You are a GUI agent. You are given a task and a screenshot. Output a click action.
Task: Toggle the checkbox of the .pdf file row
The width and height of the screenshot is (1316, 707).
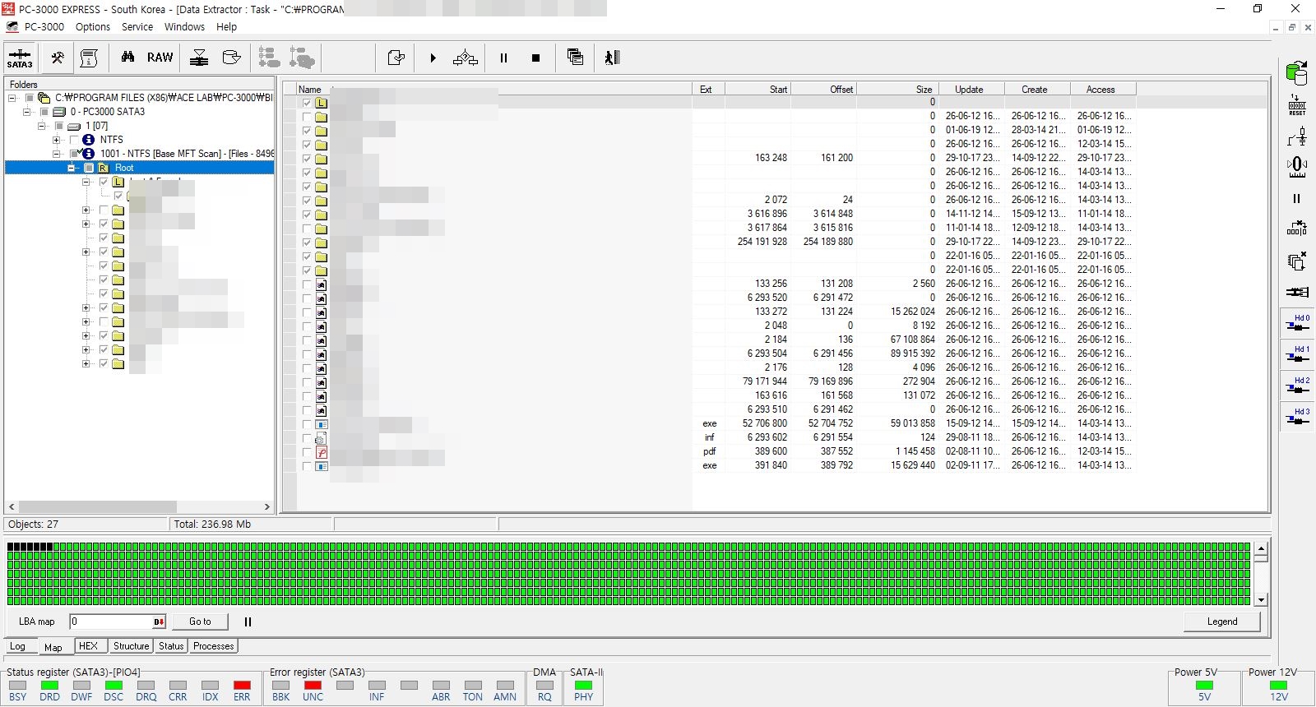[307, 452]
